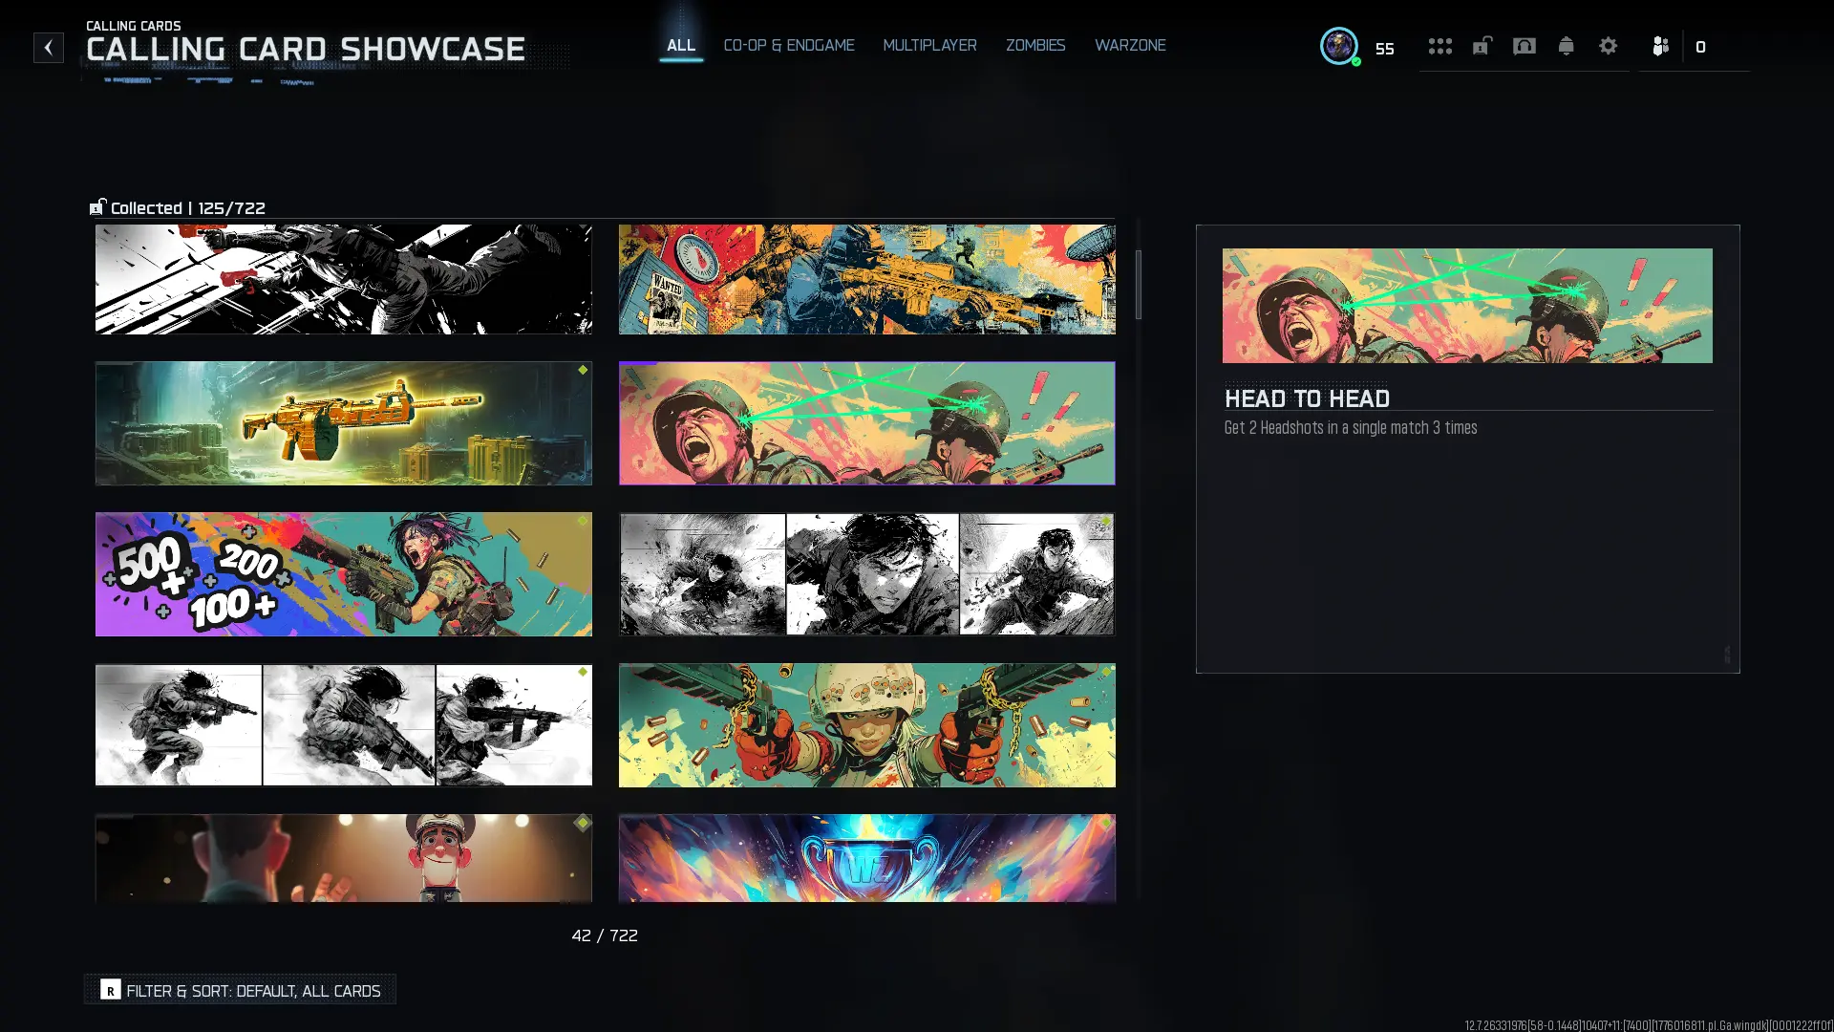Open the headset voice chat icon
The width and height of the screenshot is (1834, 1032).
(x=1524, y=46)
